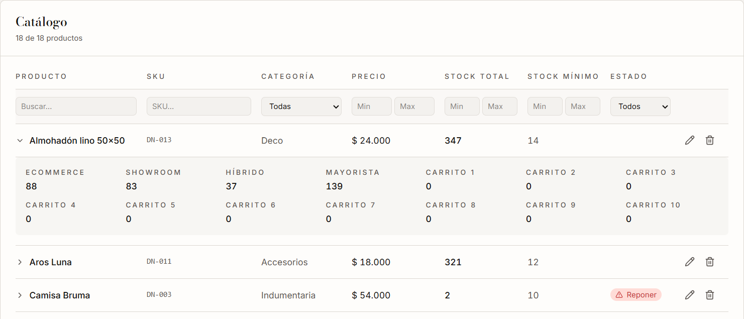Click the Camisa Bruma product name

coord(60,295)
